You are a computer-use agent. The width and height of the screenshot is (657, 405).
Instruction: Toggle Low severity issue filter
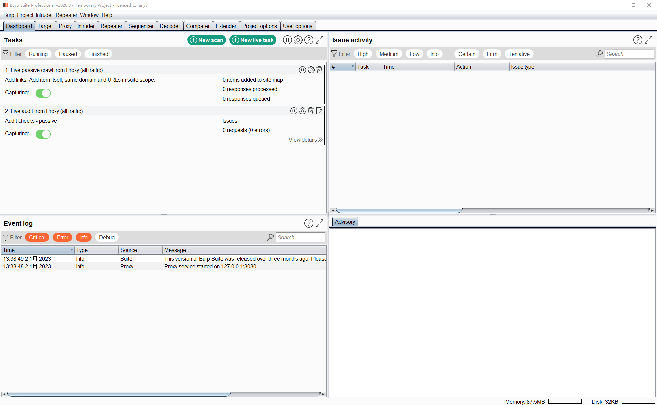(414, 54)
